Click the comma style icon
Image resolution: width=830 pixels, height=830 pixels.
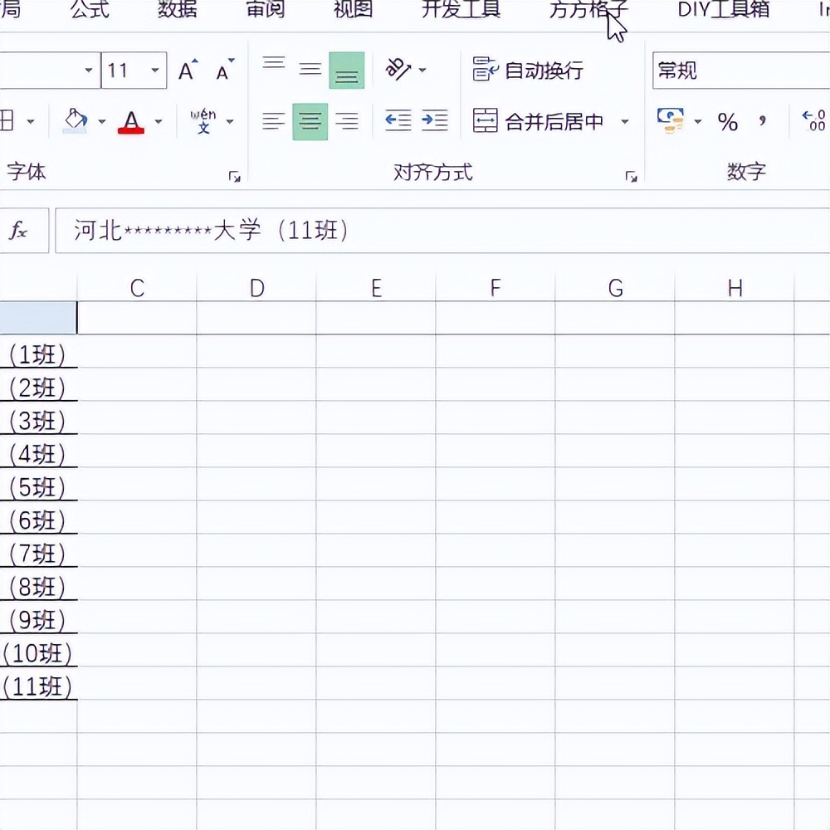pyautogui.click(x=764, y=122)
